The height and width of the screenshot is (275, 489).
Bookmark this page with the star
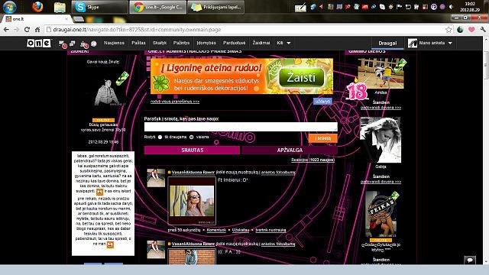click(449, 30)
